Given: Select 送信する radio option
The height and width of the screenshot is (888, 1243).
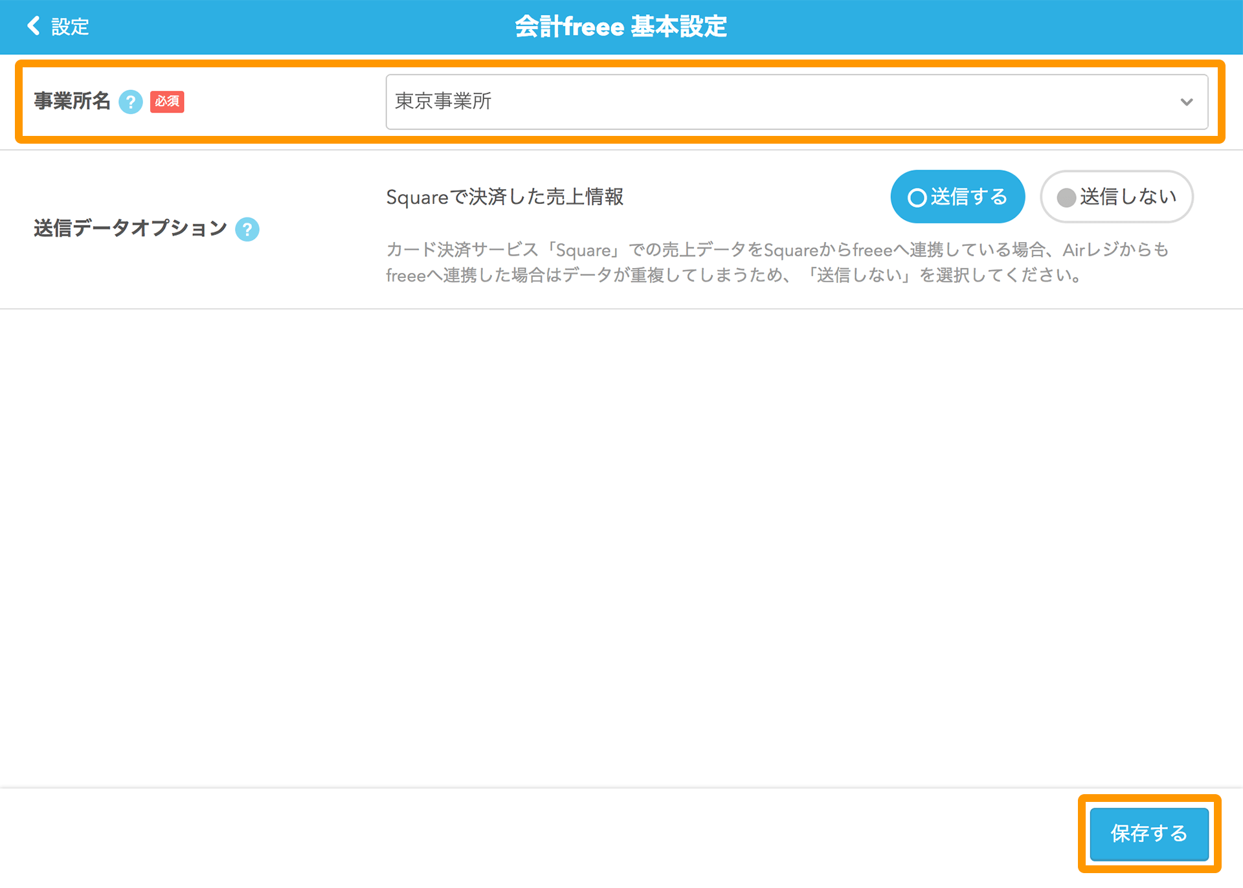Looking at the screenshot, I should pyautogui.click(x=957, y=197).
